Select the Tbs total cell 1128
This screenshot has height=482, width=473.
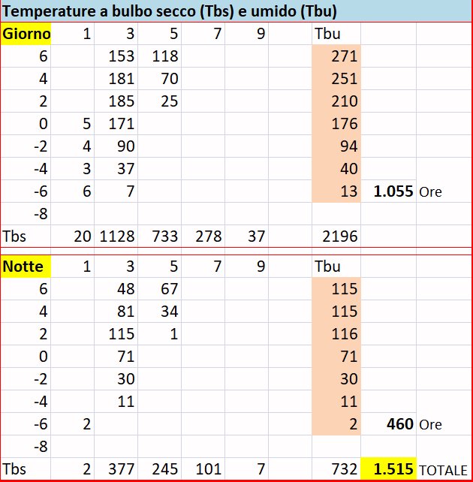pyautogui.click(x=118, y=236)
